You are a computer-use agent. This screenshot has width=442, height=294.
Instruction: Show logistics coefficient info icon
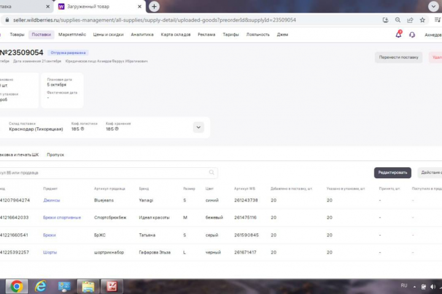82,129
